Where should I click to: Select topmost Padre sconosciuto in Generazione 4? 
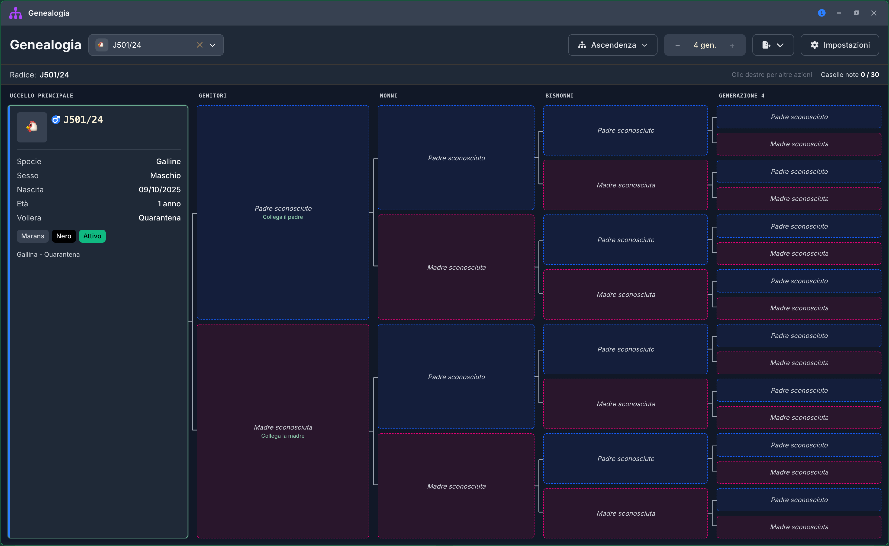coord(799,117)
